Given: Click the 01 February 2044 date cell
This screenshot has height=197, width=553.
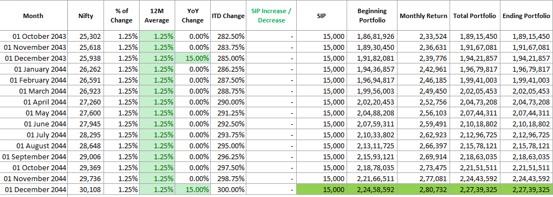Looking at the screenshot, I should tap(33, 80).
